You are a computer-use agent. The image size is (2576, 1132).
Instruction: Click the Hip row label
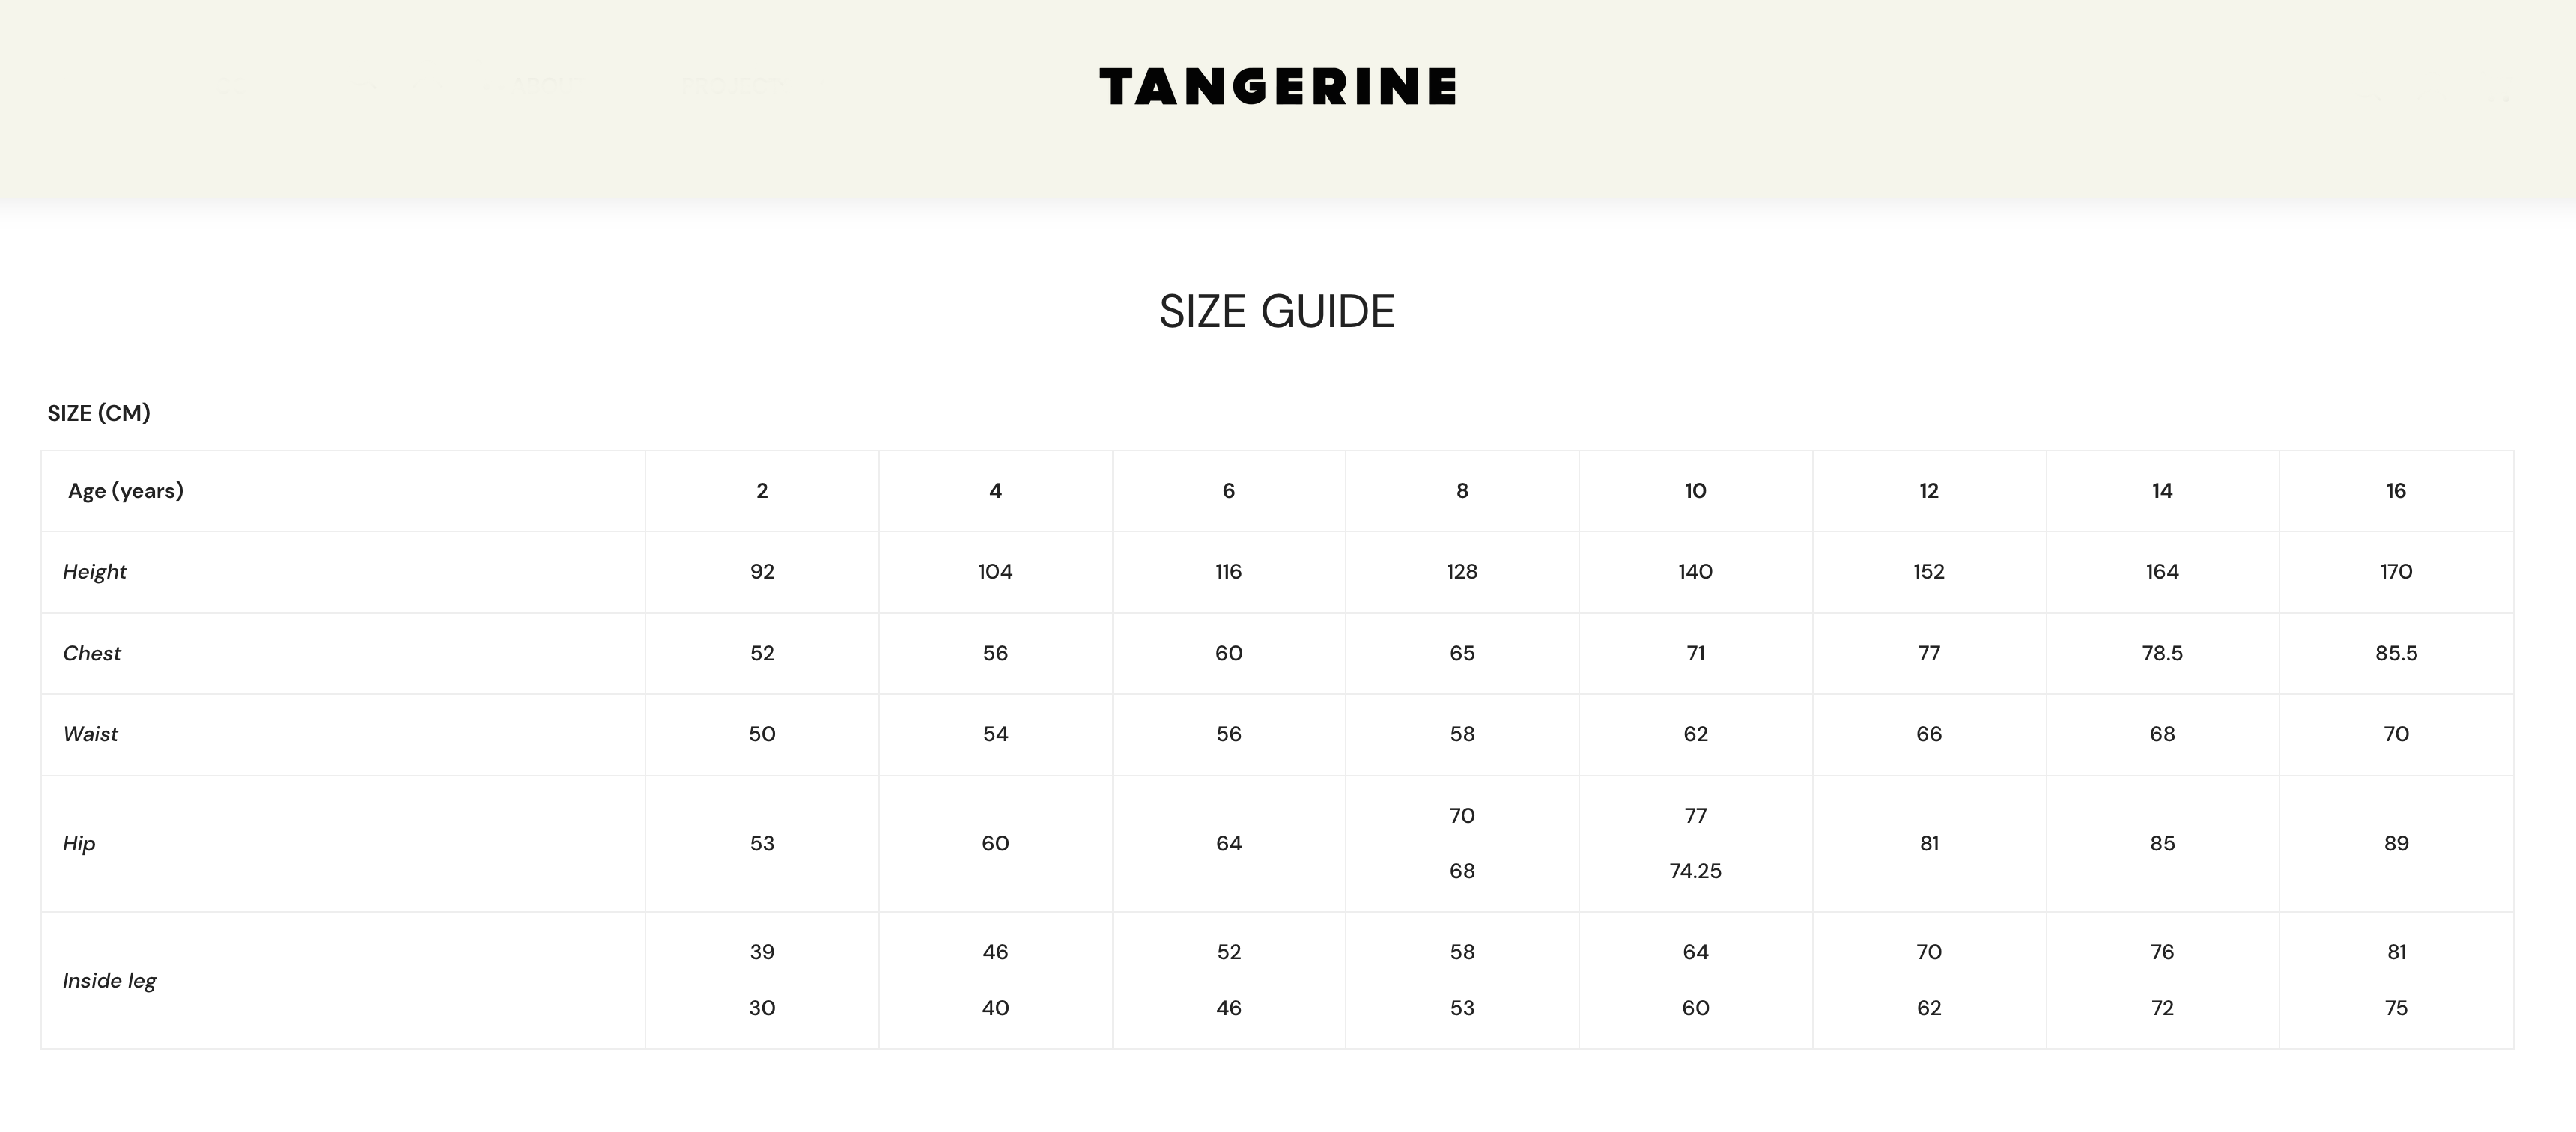(x=79, y=844)
